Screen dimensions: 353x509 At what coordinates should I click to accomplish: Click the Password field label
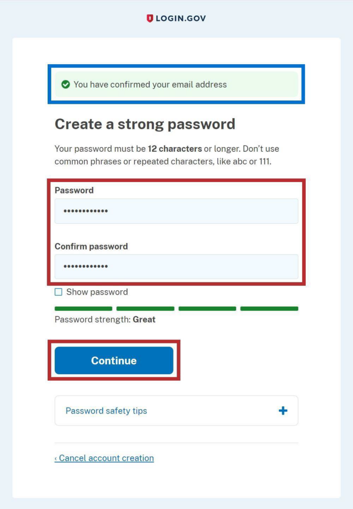tap(74, 190)
